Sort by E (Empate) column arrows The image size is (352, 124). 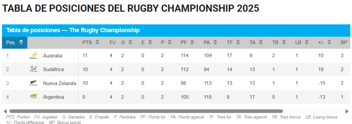coord(150,42)
